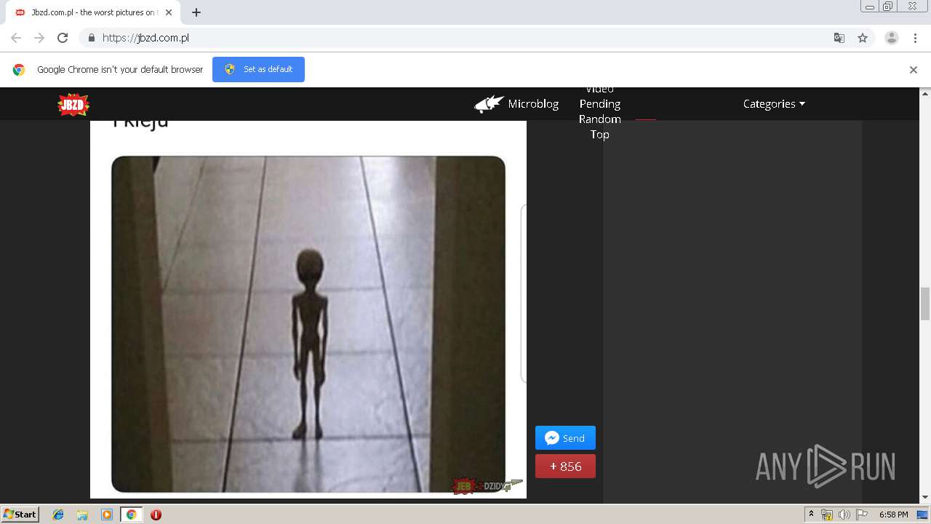The height and width of the screenshot is (524, 931).
Task: Open a new browser tab
Action: (196, 12)
